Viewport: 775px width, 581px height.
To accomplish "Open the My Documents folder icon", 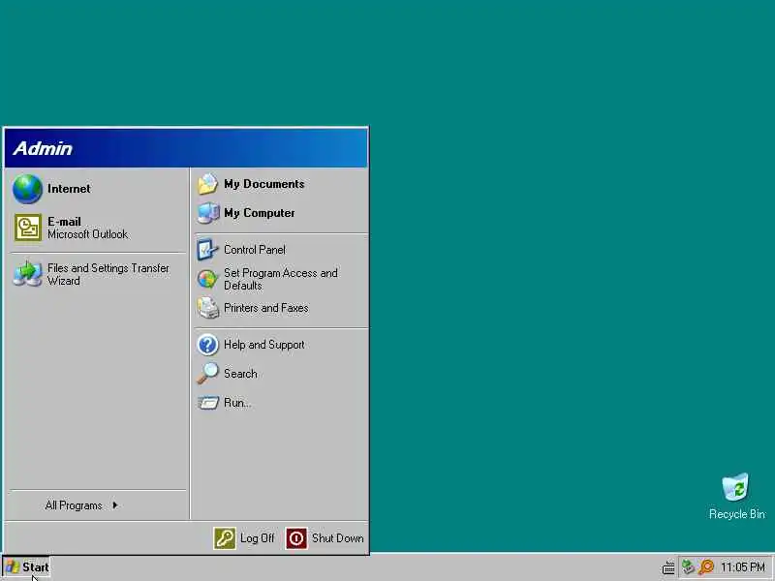I will 207,184.
